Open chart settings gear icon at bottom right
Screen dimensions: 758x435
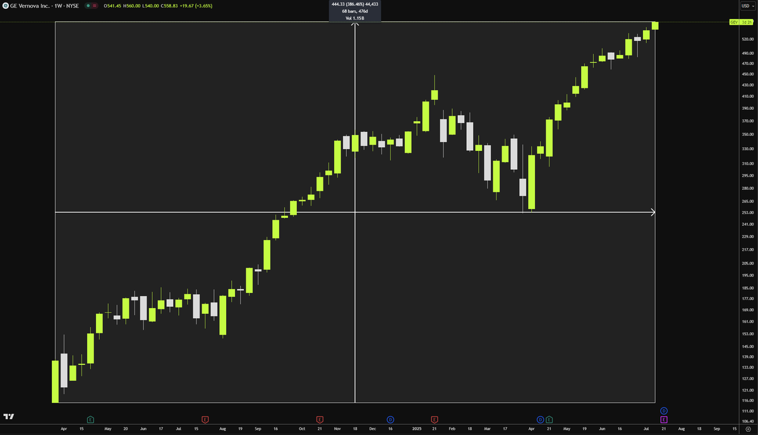pos(748,428)
